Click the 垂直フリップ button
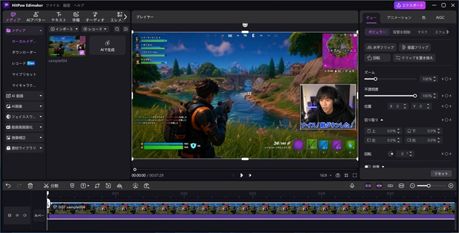The width and height of the screenshot is (459, 233). point(415,47)
